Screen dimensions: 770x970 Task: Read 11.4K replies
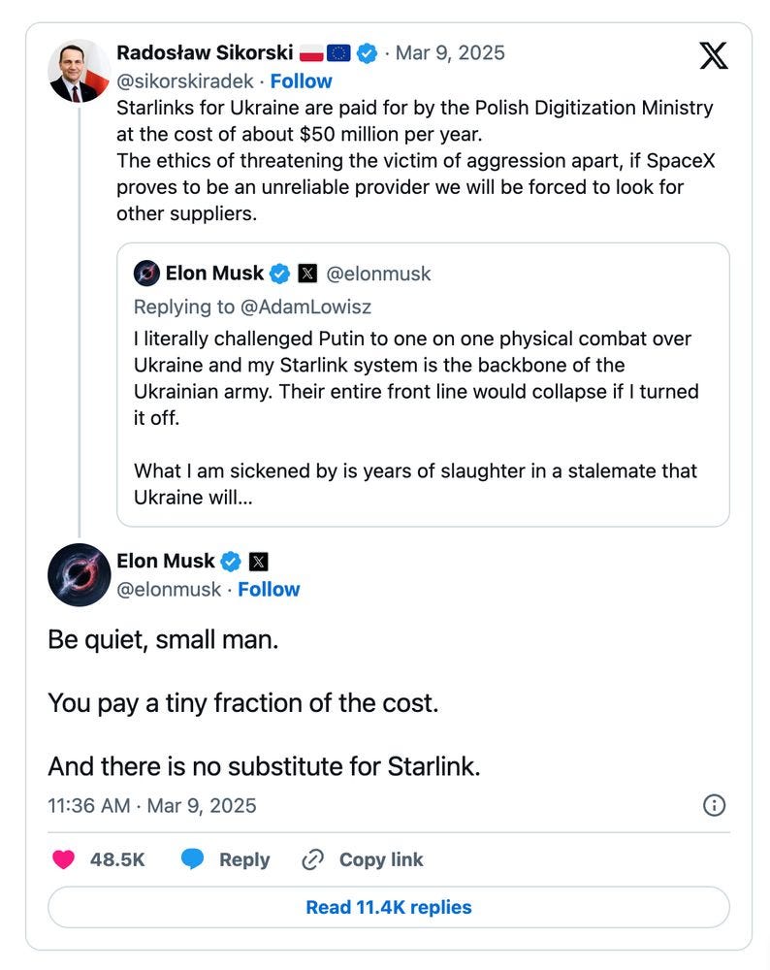point(388,907)
